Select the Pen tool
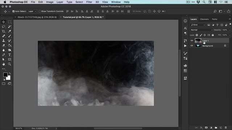Image resolution: width=232 pixels, height=130 pixels. pos(4,55)
